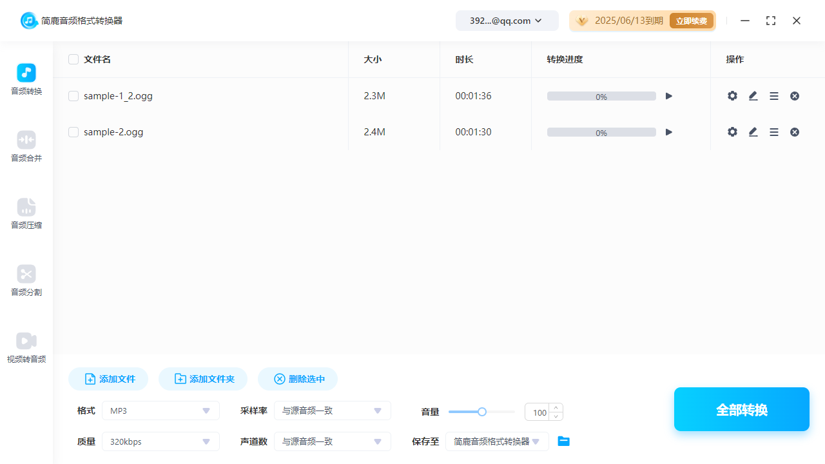Image resolution: width=825 pixels, height=464 pixels.
Task: Remove sample-1_2.ogg using its delete icon
Action: [x=794, y=95]
